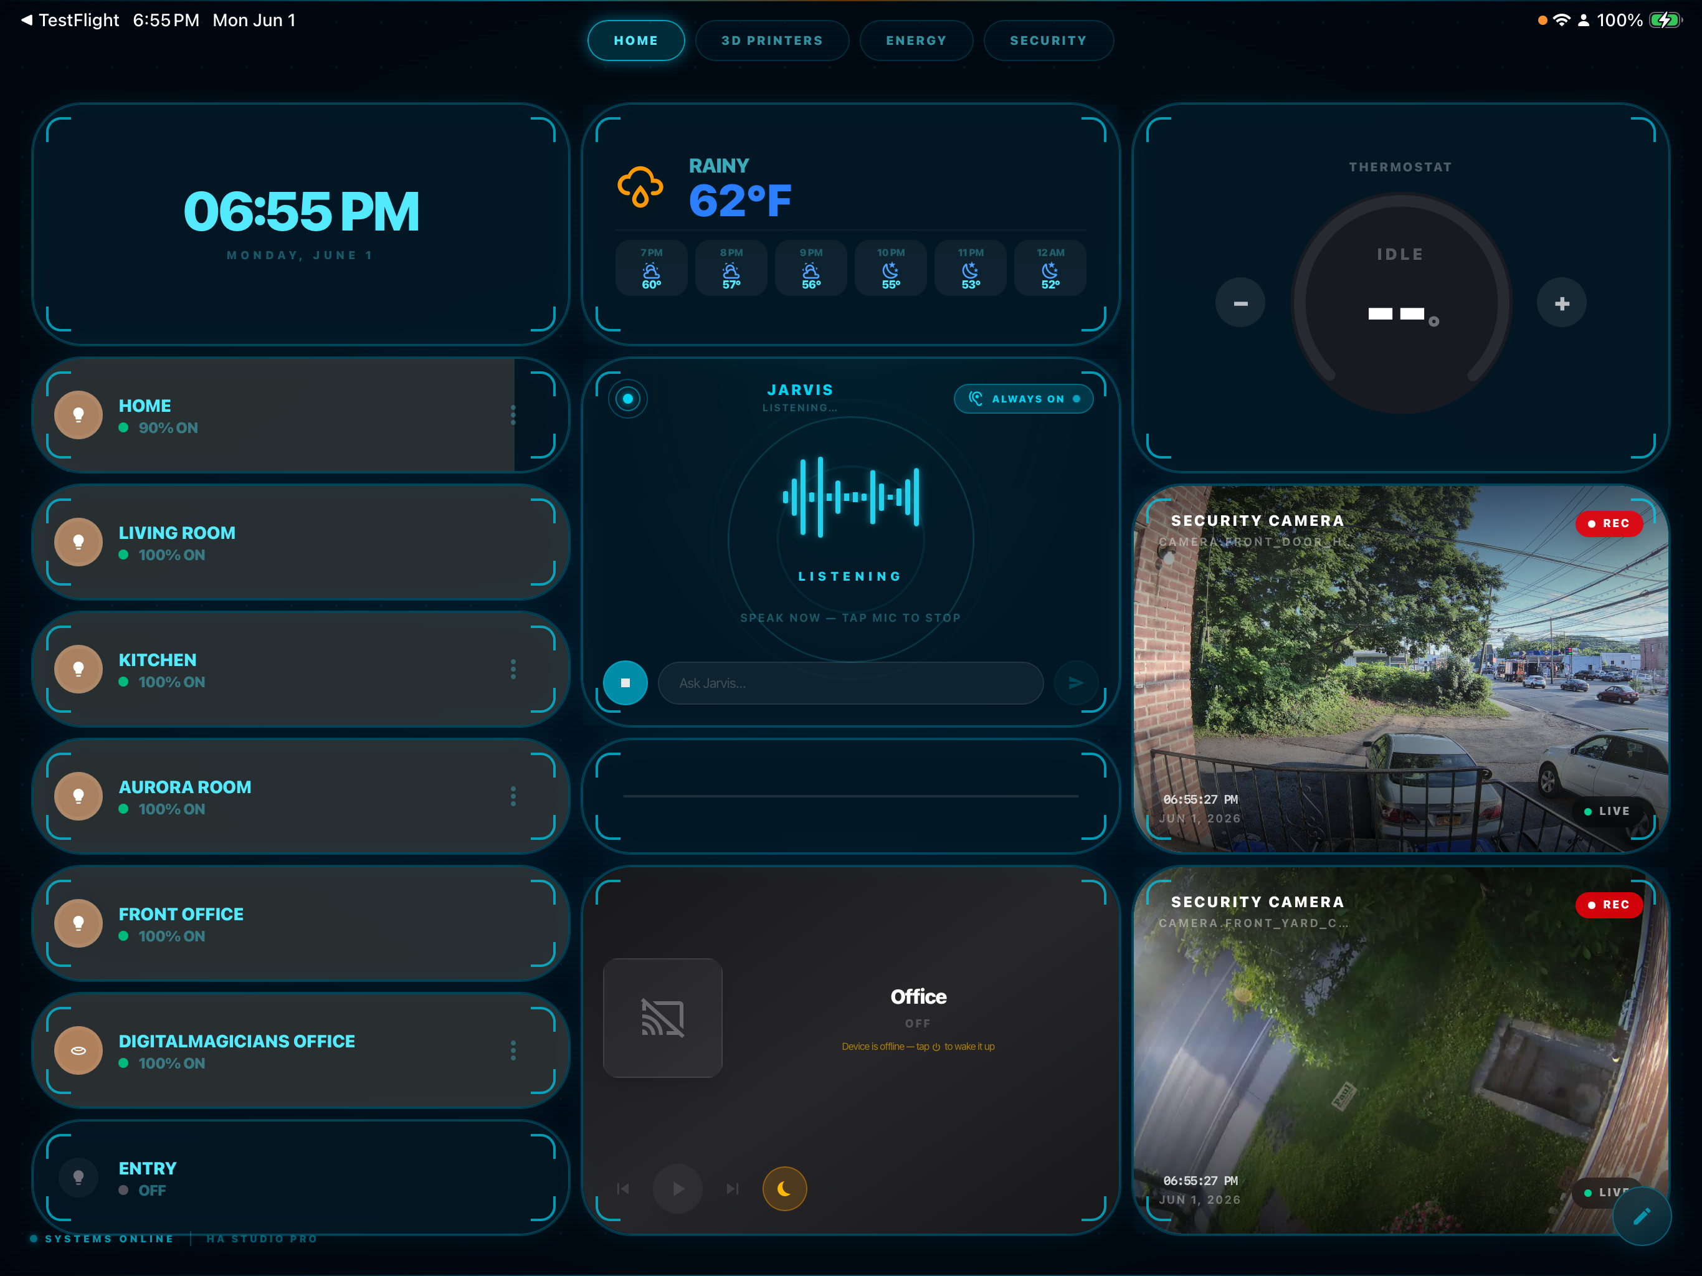This screenshot has height=1276, width=1702.
Task: Toggle Jarvis Always On mode
Action: click(1024, 399)
